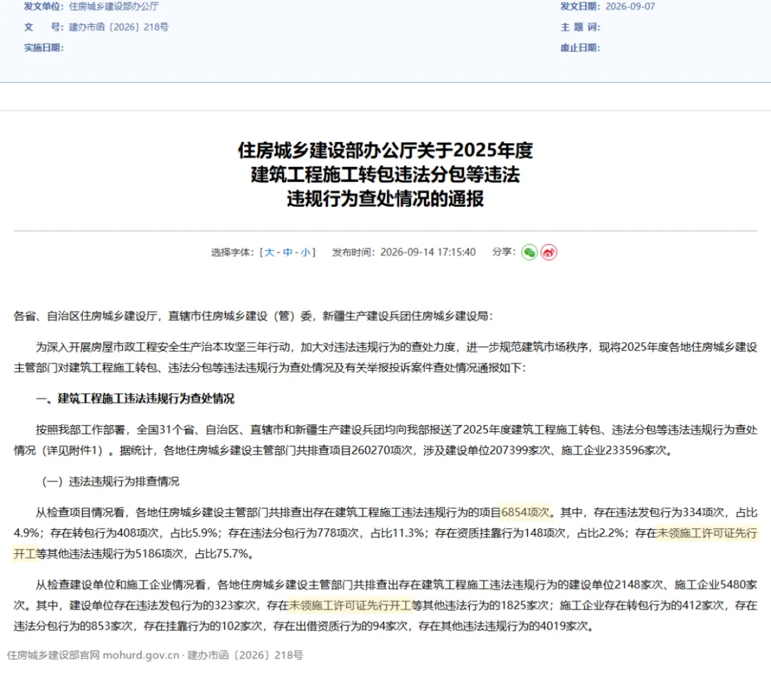Viewport: 771px width, 676px height.
Task: Click the figure 207399家次
Action: pyautogui.click(x=520, y=451)
